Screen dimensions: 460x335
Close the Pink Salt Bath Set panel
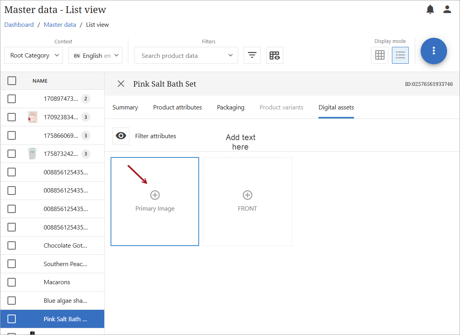121,84
